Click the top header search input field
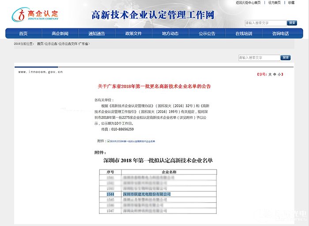Screen dimensions: 309x226 point(265,23)
